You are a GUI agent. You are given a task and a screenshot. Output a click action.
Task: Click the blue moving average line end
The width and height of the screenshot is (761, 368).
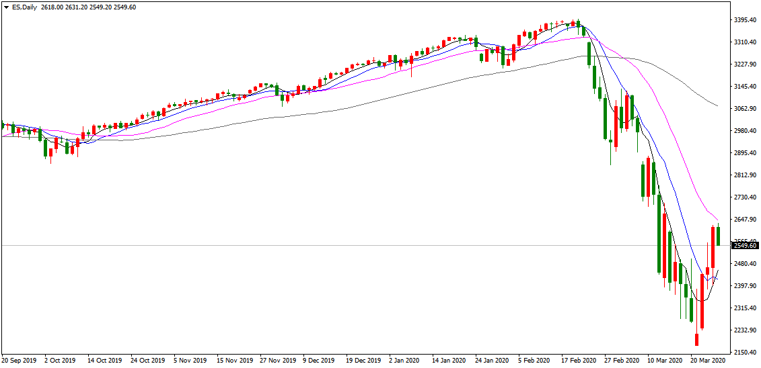717,279
